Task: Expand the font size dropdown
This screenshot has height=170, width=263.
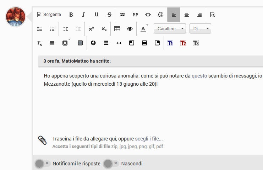Action: tap(200, 29)
